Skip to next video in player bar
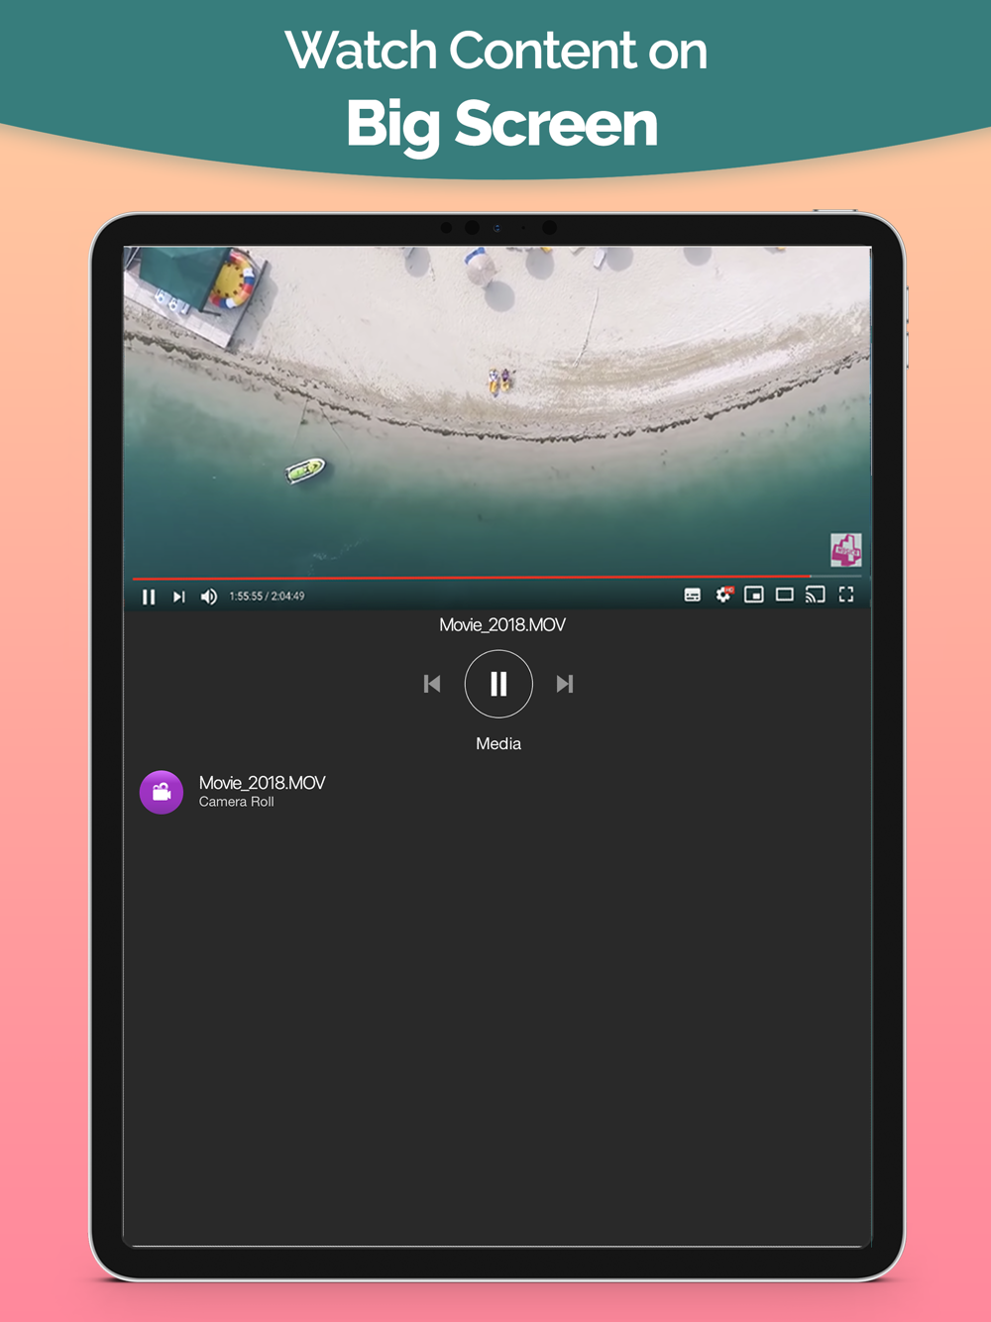Screen dimensions: 991x1322 tap(178, 597)
